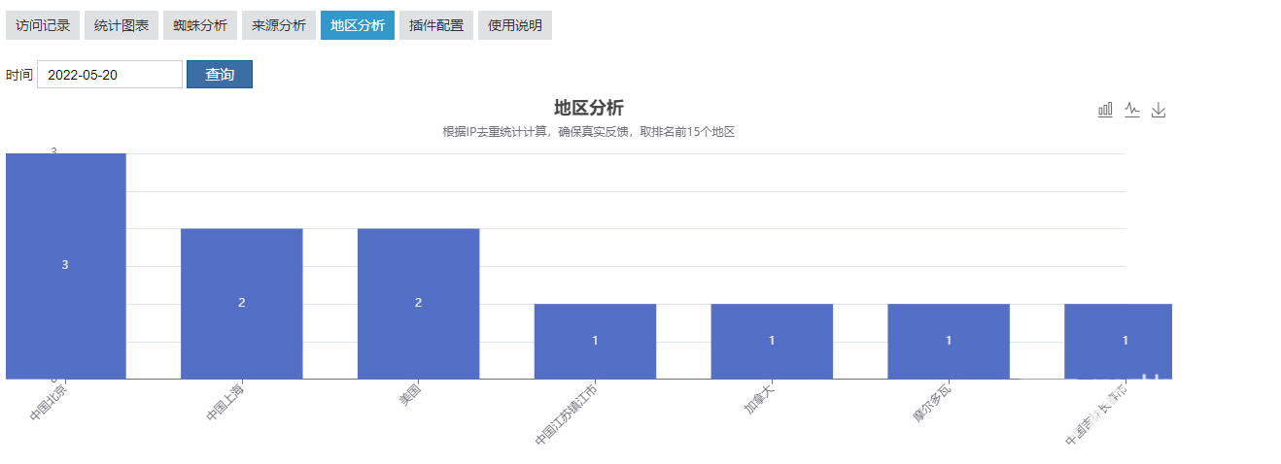Open the 统计图表 tab
The width and height of the screenshot is (1281, 464).
coord(121,25)
